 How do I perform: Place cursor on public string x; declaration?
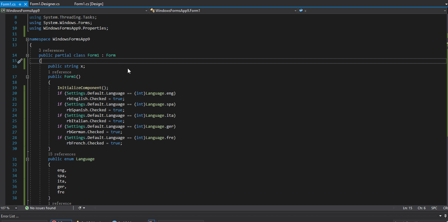pos(67,66)
